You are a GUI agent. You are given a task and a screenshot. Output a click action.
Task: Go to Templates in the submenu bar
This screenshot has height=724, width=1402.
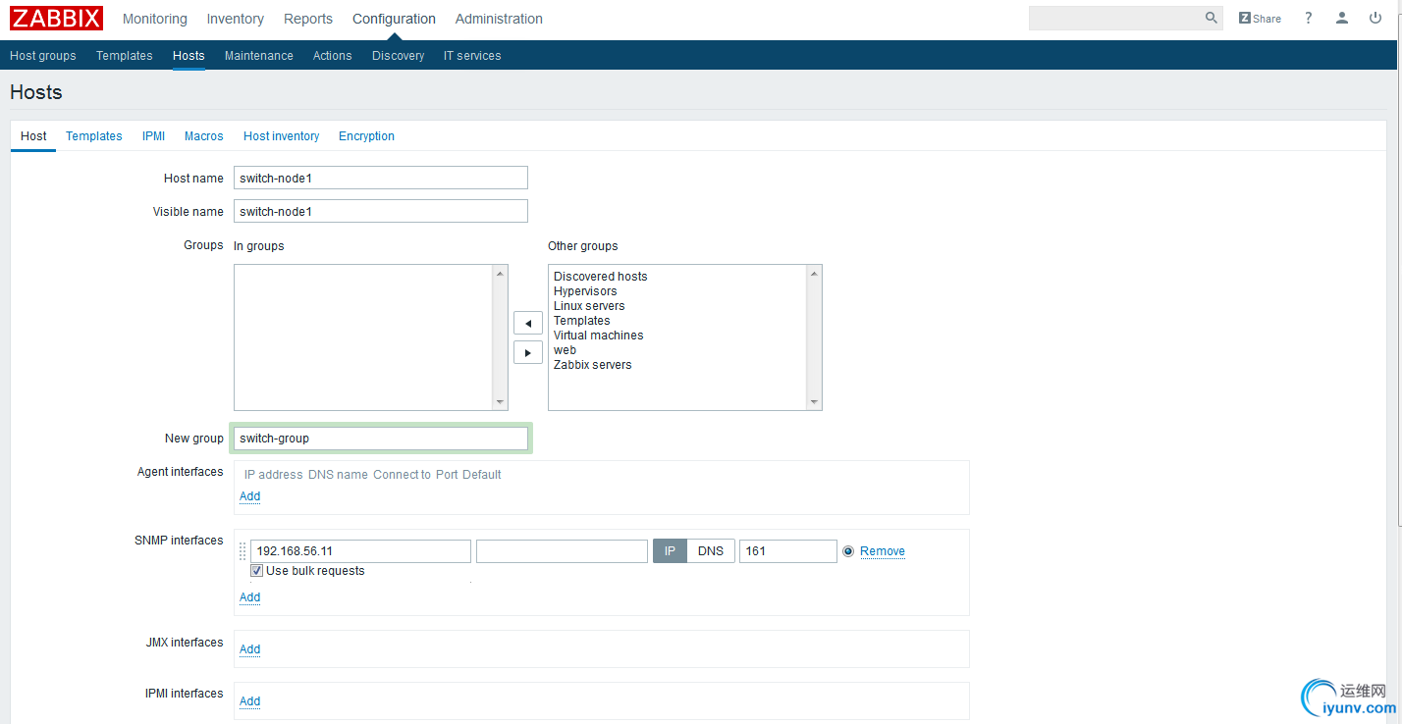click(x=125, y=56)
